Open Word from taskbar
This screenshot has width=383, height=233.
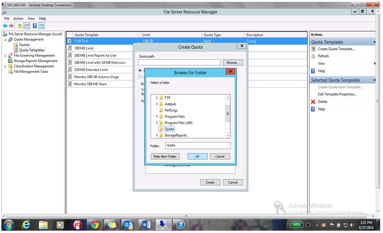point(146,225)
